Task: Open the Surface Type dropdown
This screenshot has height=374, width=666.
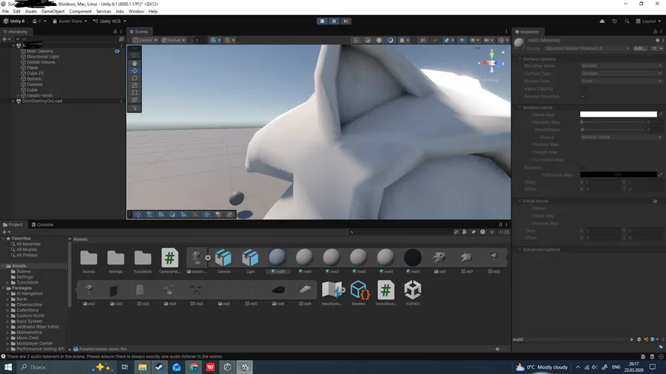Action: click(x=621, y=73)
